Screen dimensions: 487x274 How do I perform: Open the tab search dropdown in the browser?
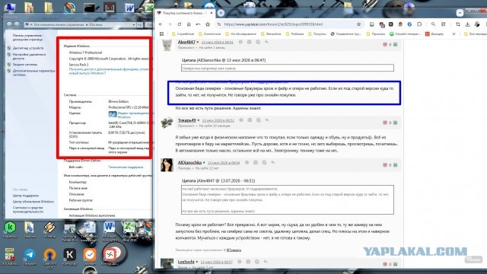[460, 13]
